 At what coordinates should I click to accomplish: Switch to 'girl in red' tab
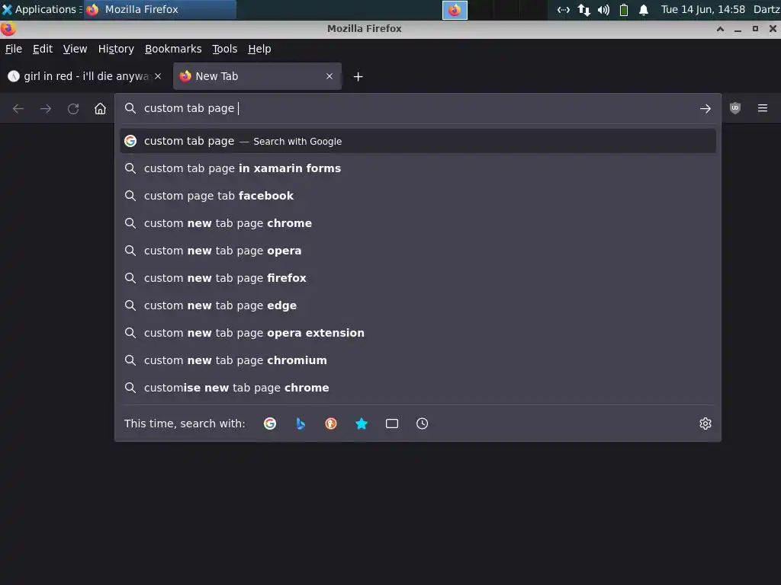pos(85,76)
